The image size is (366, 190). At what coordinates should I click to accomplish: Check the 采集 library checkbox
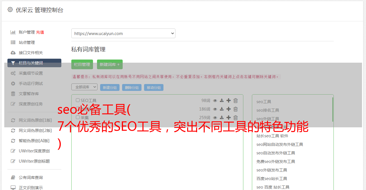pyautogui.click(x=78, y=117)
